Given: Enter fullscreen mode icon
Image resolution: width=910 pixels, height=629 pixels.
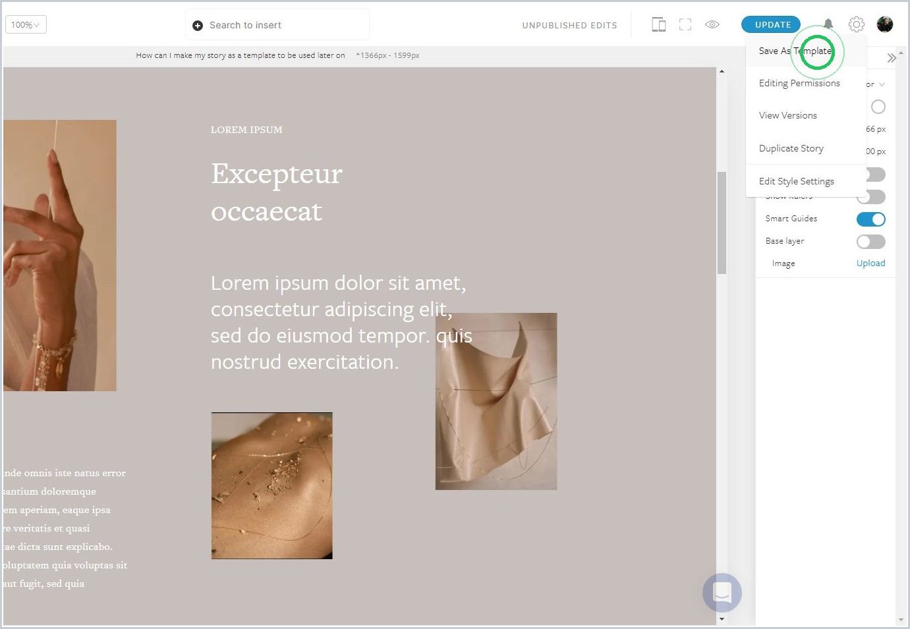Looking at the screenshot, I should pos(685,25).
